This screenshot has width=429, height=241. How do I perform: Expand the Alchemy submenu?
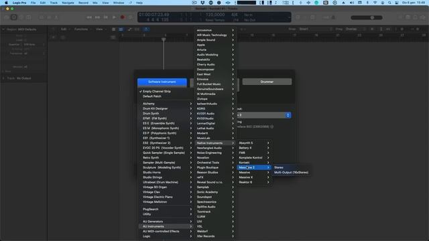pos(165,104)
